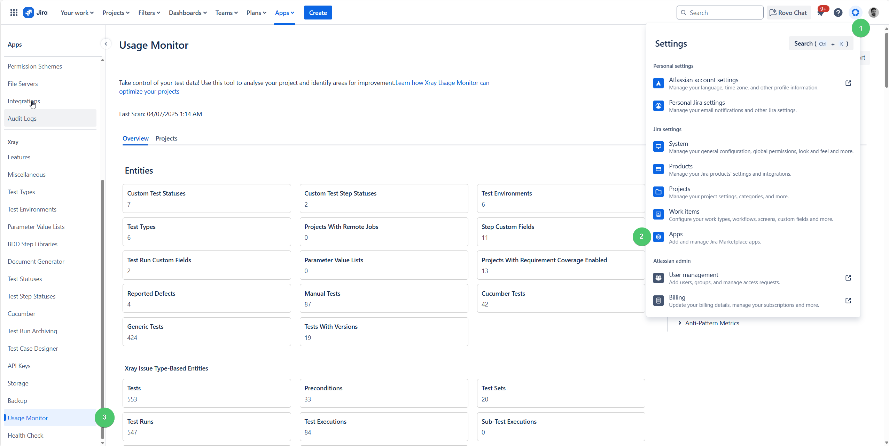Open the Teams dropdown
Viewport: 889px width, 446px height.
tap(226, 13)
